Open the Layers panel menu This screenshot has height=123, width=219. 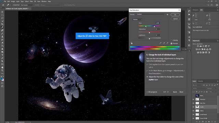[x=218, y=81]
